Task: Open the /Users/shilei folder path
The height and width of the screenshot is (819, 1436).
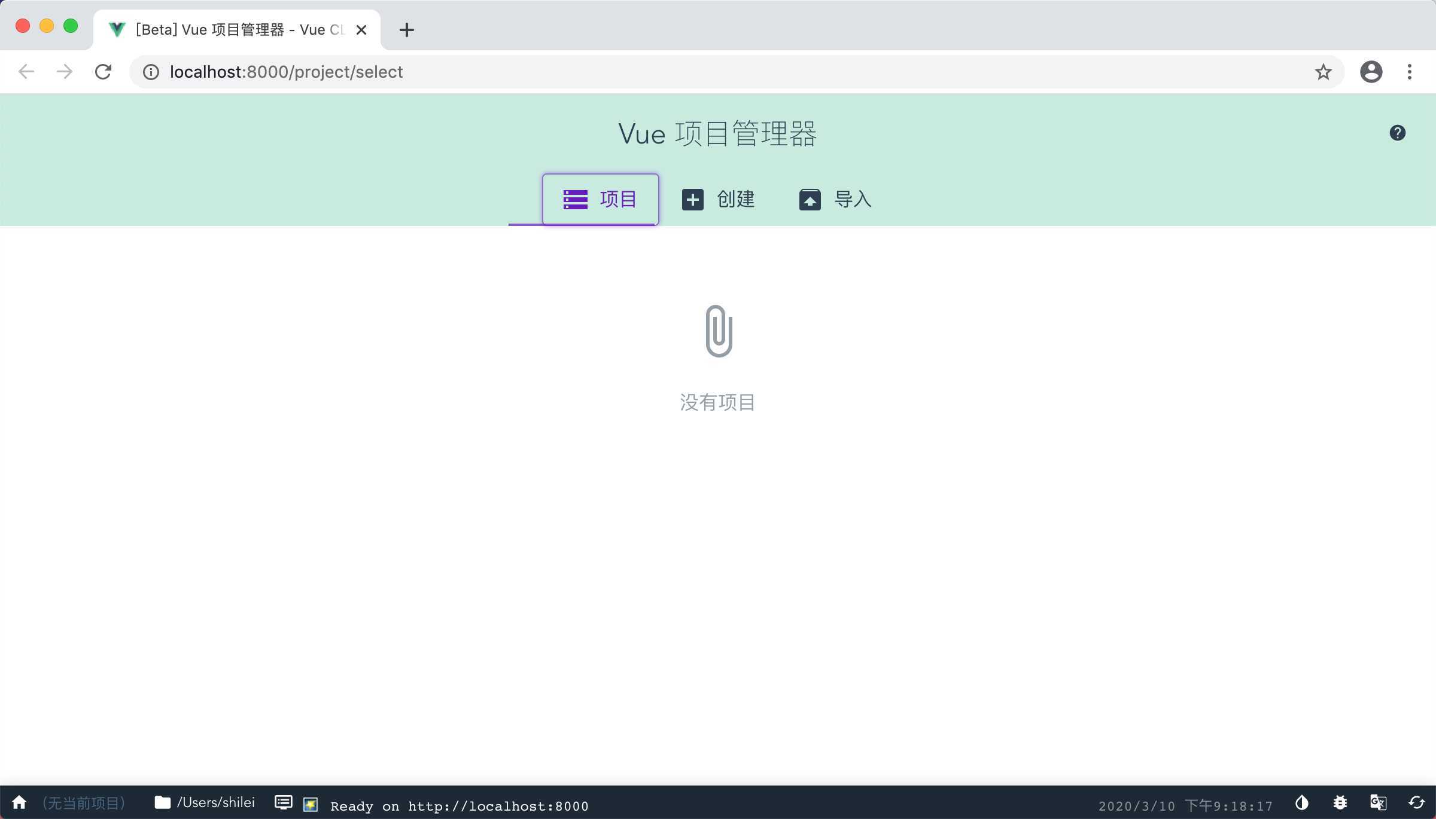Action: [x=205, y=802]
